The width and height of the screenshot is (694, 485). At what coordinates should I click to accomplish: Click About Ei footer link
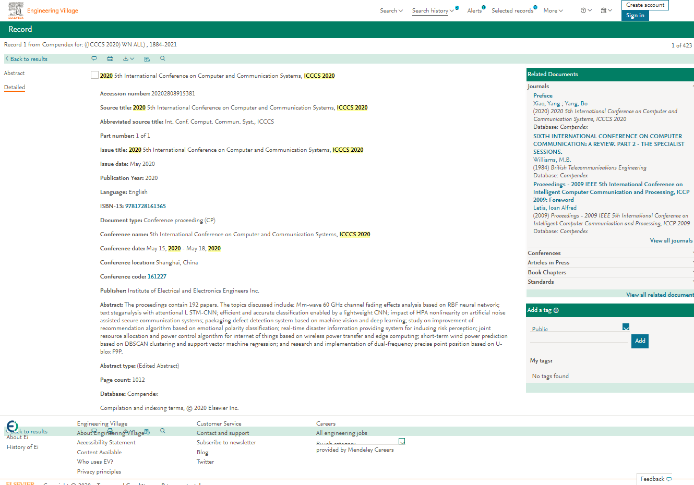pyautogui.click(x=17, y=437)
